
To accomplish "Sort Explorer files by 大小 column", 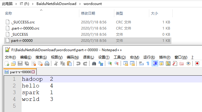I will coord(154,13).
